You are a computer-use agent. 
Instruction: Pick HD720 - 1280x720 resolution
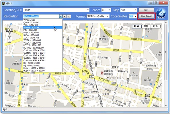[43, 45]
